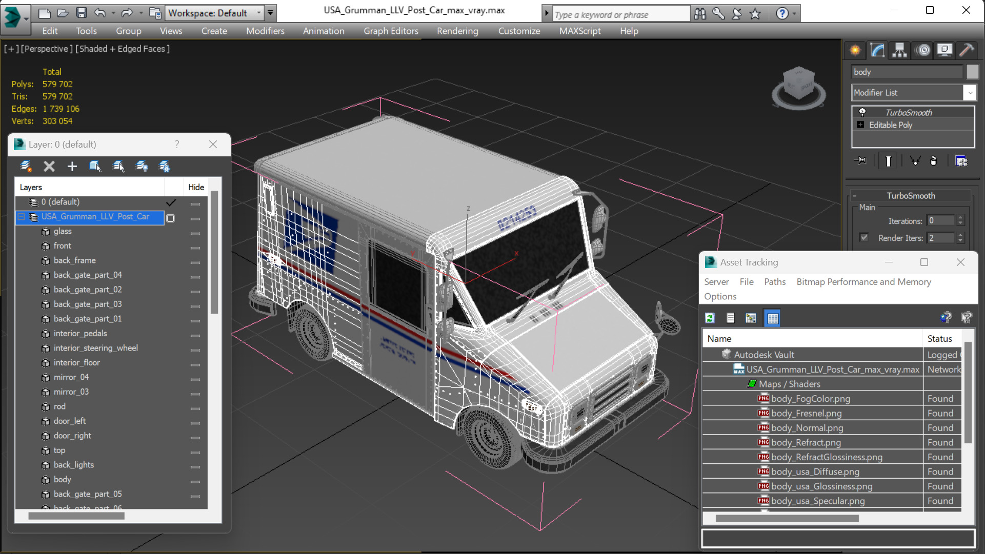The height and width of the screenshot is (554, 985).
Task: Click the Asset Tracking horizontal scrollbar
Action: tap(787, 519)
